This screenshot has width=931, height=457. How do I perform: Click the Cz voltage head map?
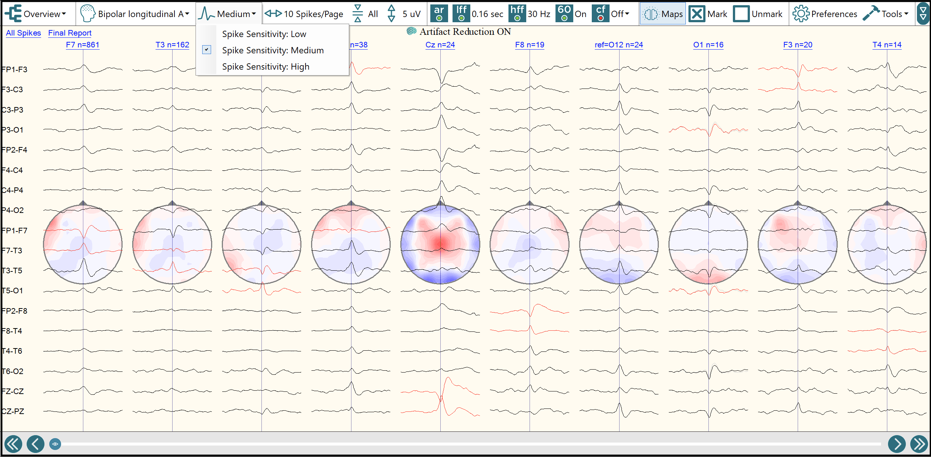point(440,244)
